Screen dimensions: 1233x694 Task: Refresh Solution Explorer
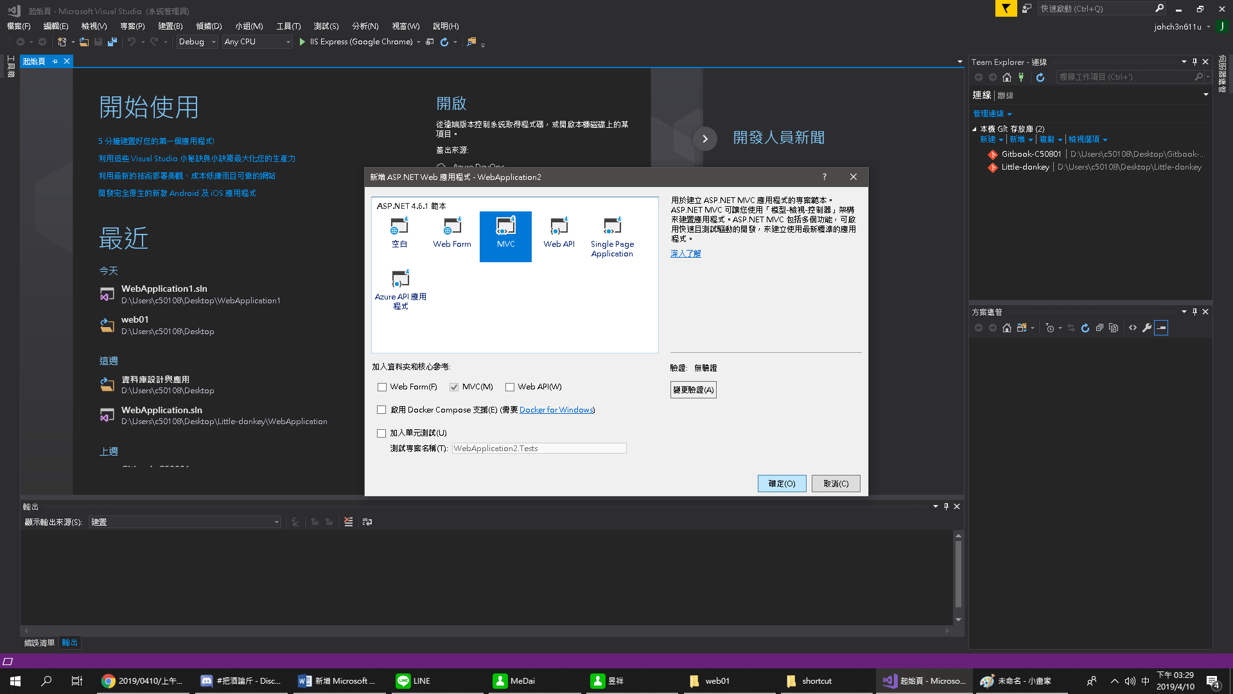1085,328
